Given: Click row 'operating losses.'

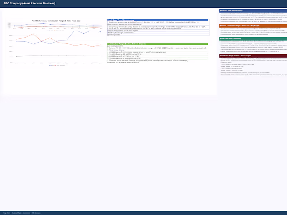Looking at the screenshot, I should (158, 35).
